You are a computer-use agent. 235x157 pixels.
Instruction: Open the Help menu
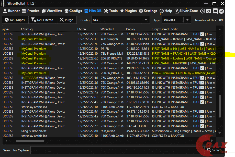pyautogui.click(x=166, y=11)
